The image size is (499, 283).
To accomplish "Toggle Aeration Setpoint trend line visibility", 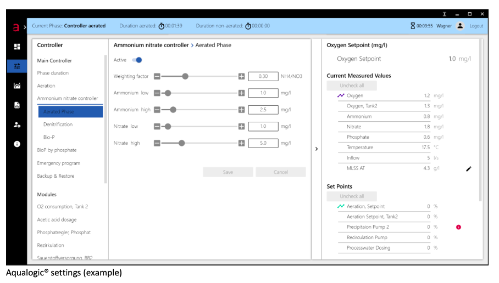I will 341,207.
